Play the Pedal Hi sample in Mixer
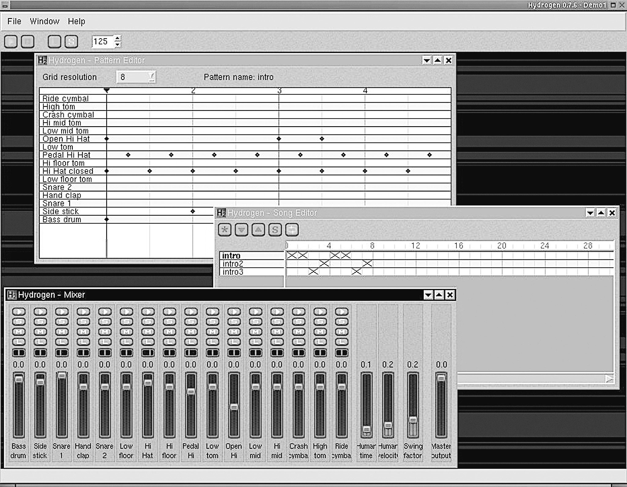Image resolution: width=627 pixels, height=487 pixels. (x=191, y=312)
